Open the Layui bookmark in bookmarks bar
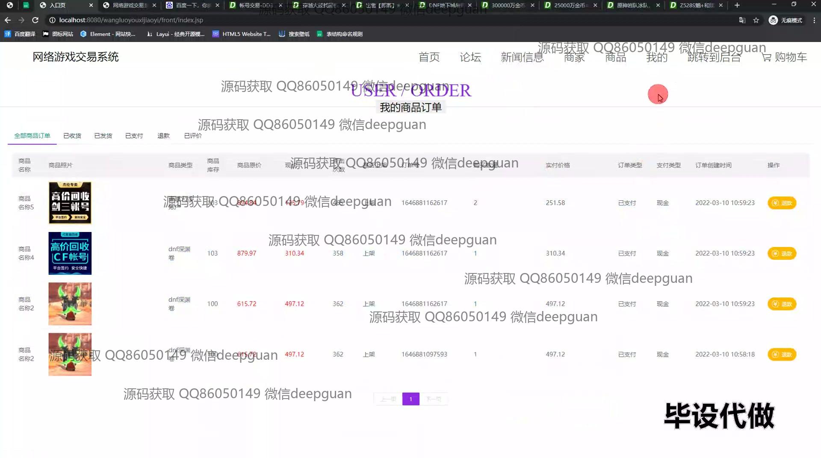Screen dimensions: 821x458 (x=176, y=34)
